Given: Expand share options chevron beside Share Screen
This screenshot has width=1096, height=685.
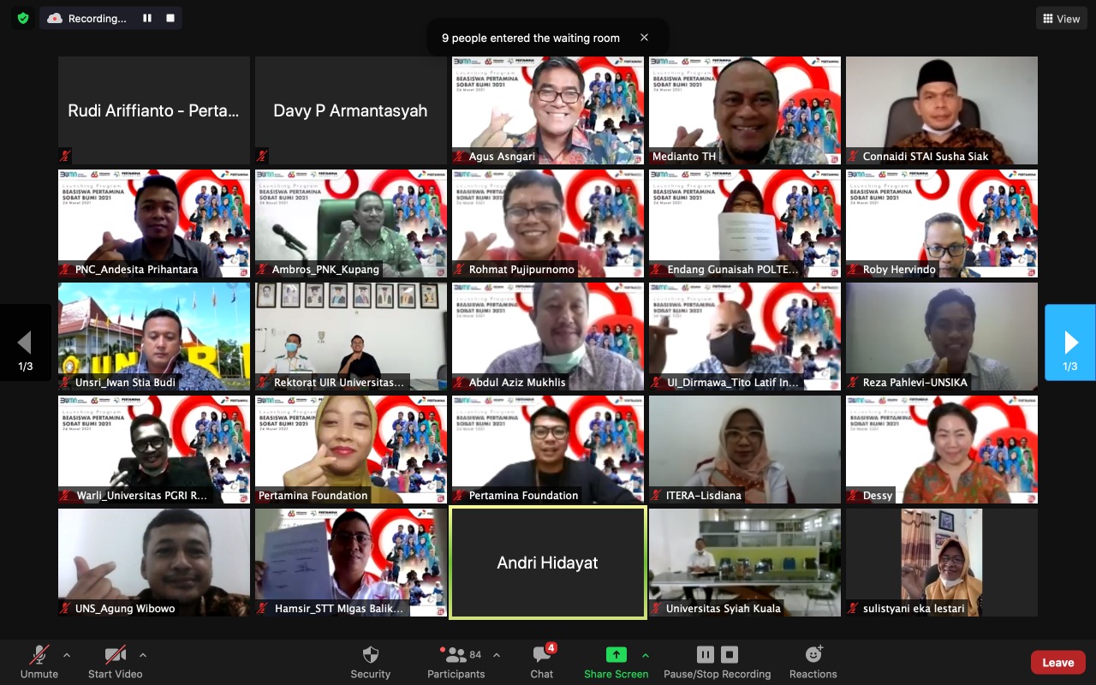Looking at the screenshot, I should [646, 655].
